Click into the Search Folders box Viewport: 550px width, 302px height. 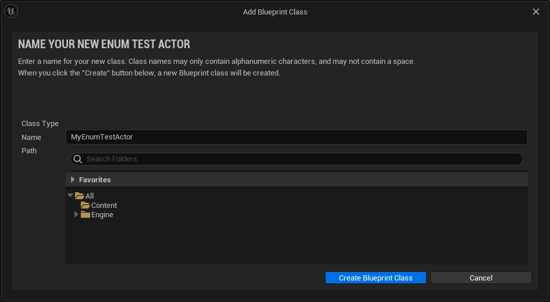[x=297, y=159]
